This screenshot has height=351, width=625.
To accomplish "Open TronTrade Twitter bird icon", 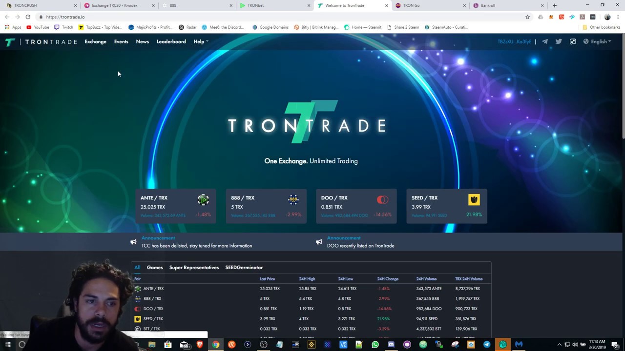I will pos(559,41).
